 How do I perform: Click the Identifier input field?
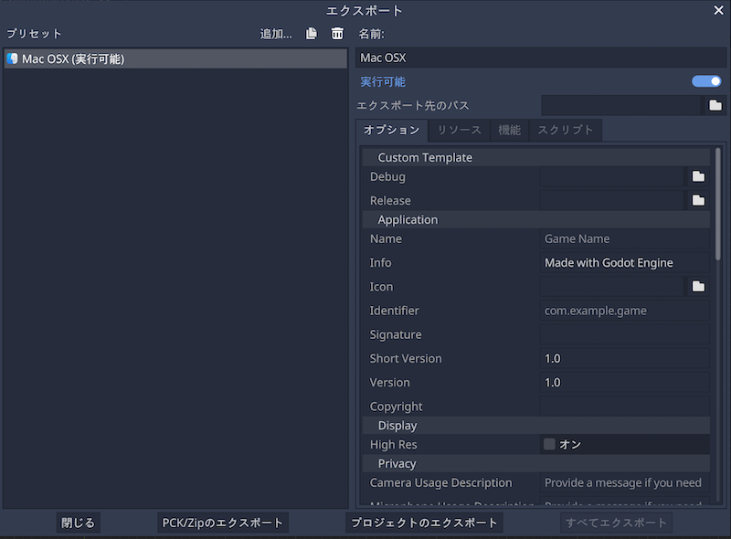(624, 311)
